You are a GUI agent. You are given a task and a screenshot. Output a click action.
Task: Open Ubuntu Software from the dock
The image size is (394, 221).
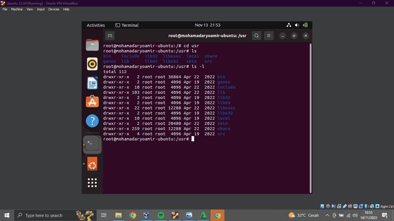92,102
